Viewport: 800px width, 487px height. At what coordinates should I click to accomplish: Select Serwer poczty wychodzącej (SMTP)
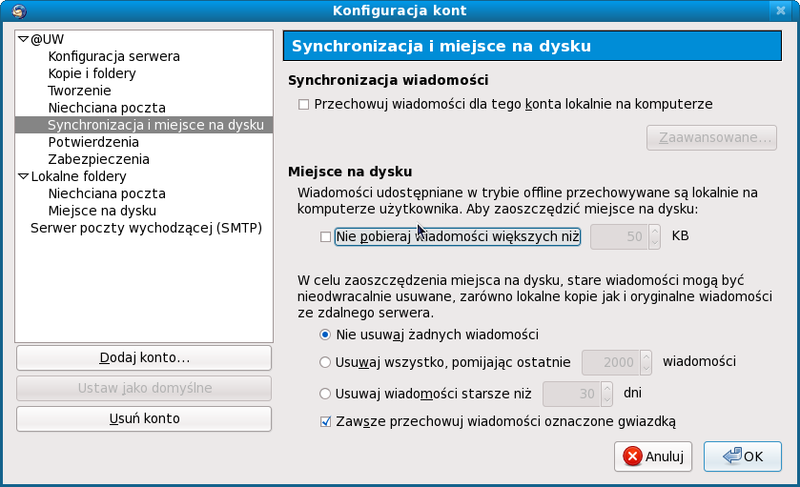point(146,228)
